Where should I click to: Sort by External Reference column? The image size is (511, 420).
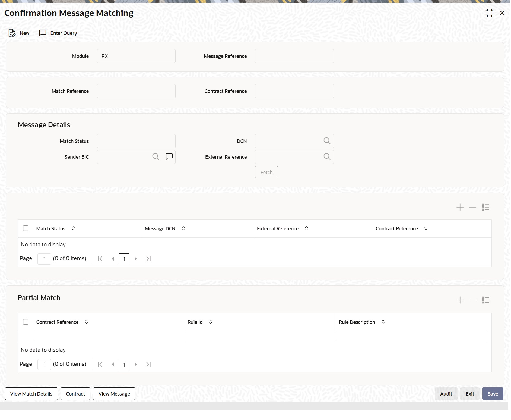tap(307, 228)
